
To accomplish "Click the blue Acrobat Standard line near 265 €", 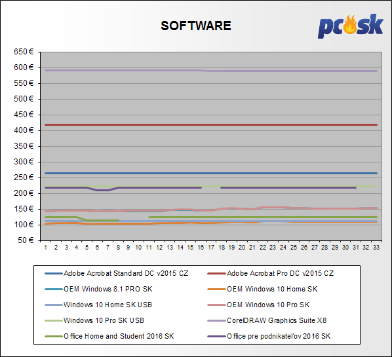I will 211,173.
